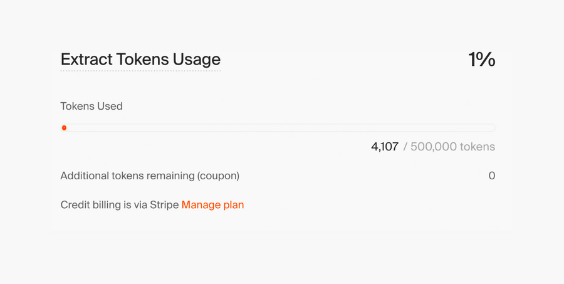Viewport: 564px width, 284px height.
Task: Open the Manage plan link
Action: click(212, 204)
